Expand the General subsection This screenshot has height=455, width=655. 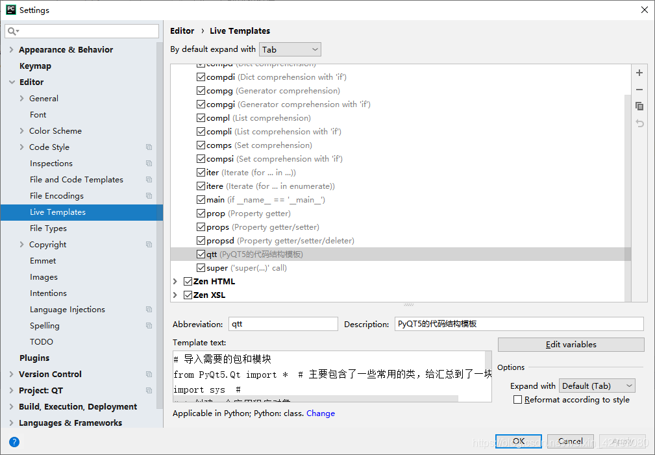click(21, 99)
